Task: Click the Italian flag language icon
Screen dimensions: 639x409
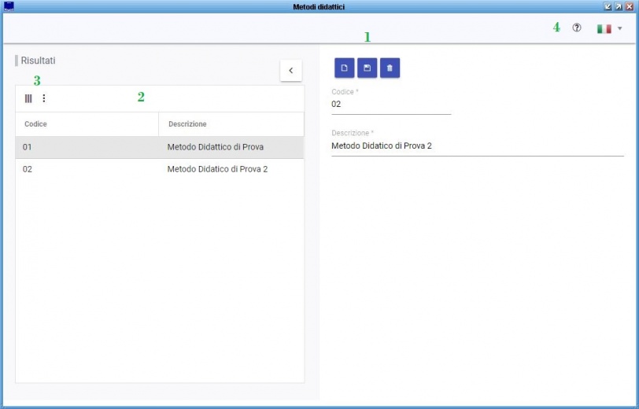Action: (x=604, y=28)
